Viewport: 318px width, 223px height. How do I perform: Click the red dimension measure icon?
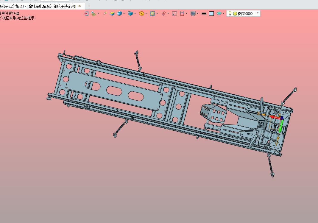tap(182, 14)
